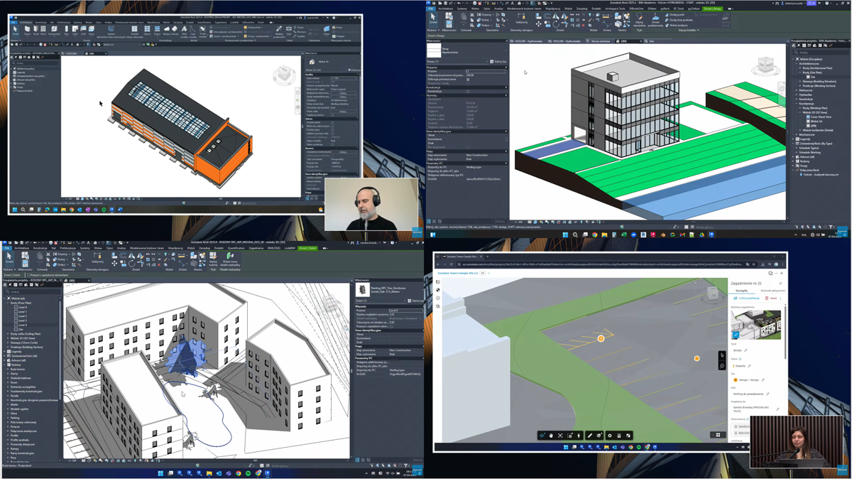
Task: Close the Zagadnienie nr 21 panel
Action: 780,283
